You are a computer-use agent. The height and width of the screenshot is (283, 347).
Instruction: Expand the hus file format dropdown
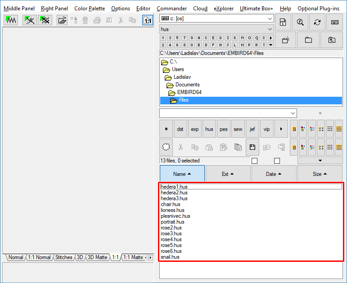click(216, 29)
